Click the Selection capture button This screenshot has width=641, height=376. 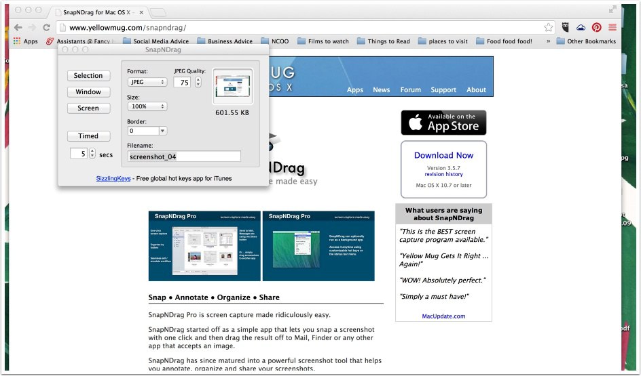(x=88, y=75)
